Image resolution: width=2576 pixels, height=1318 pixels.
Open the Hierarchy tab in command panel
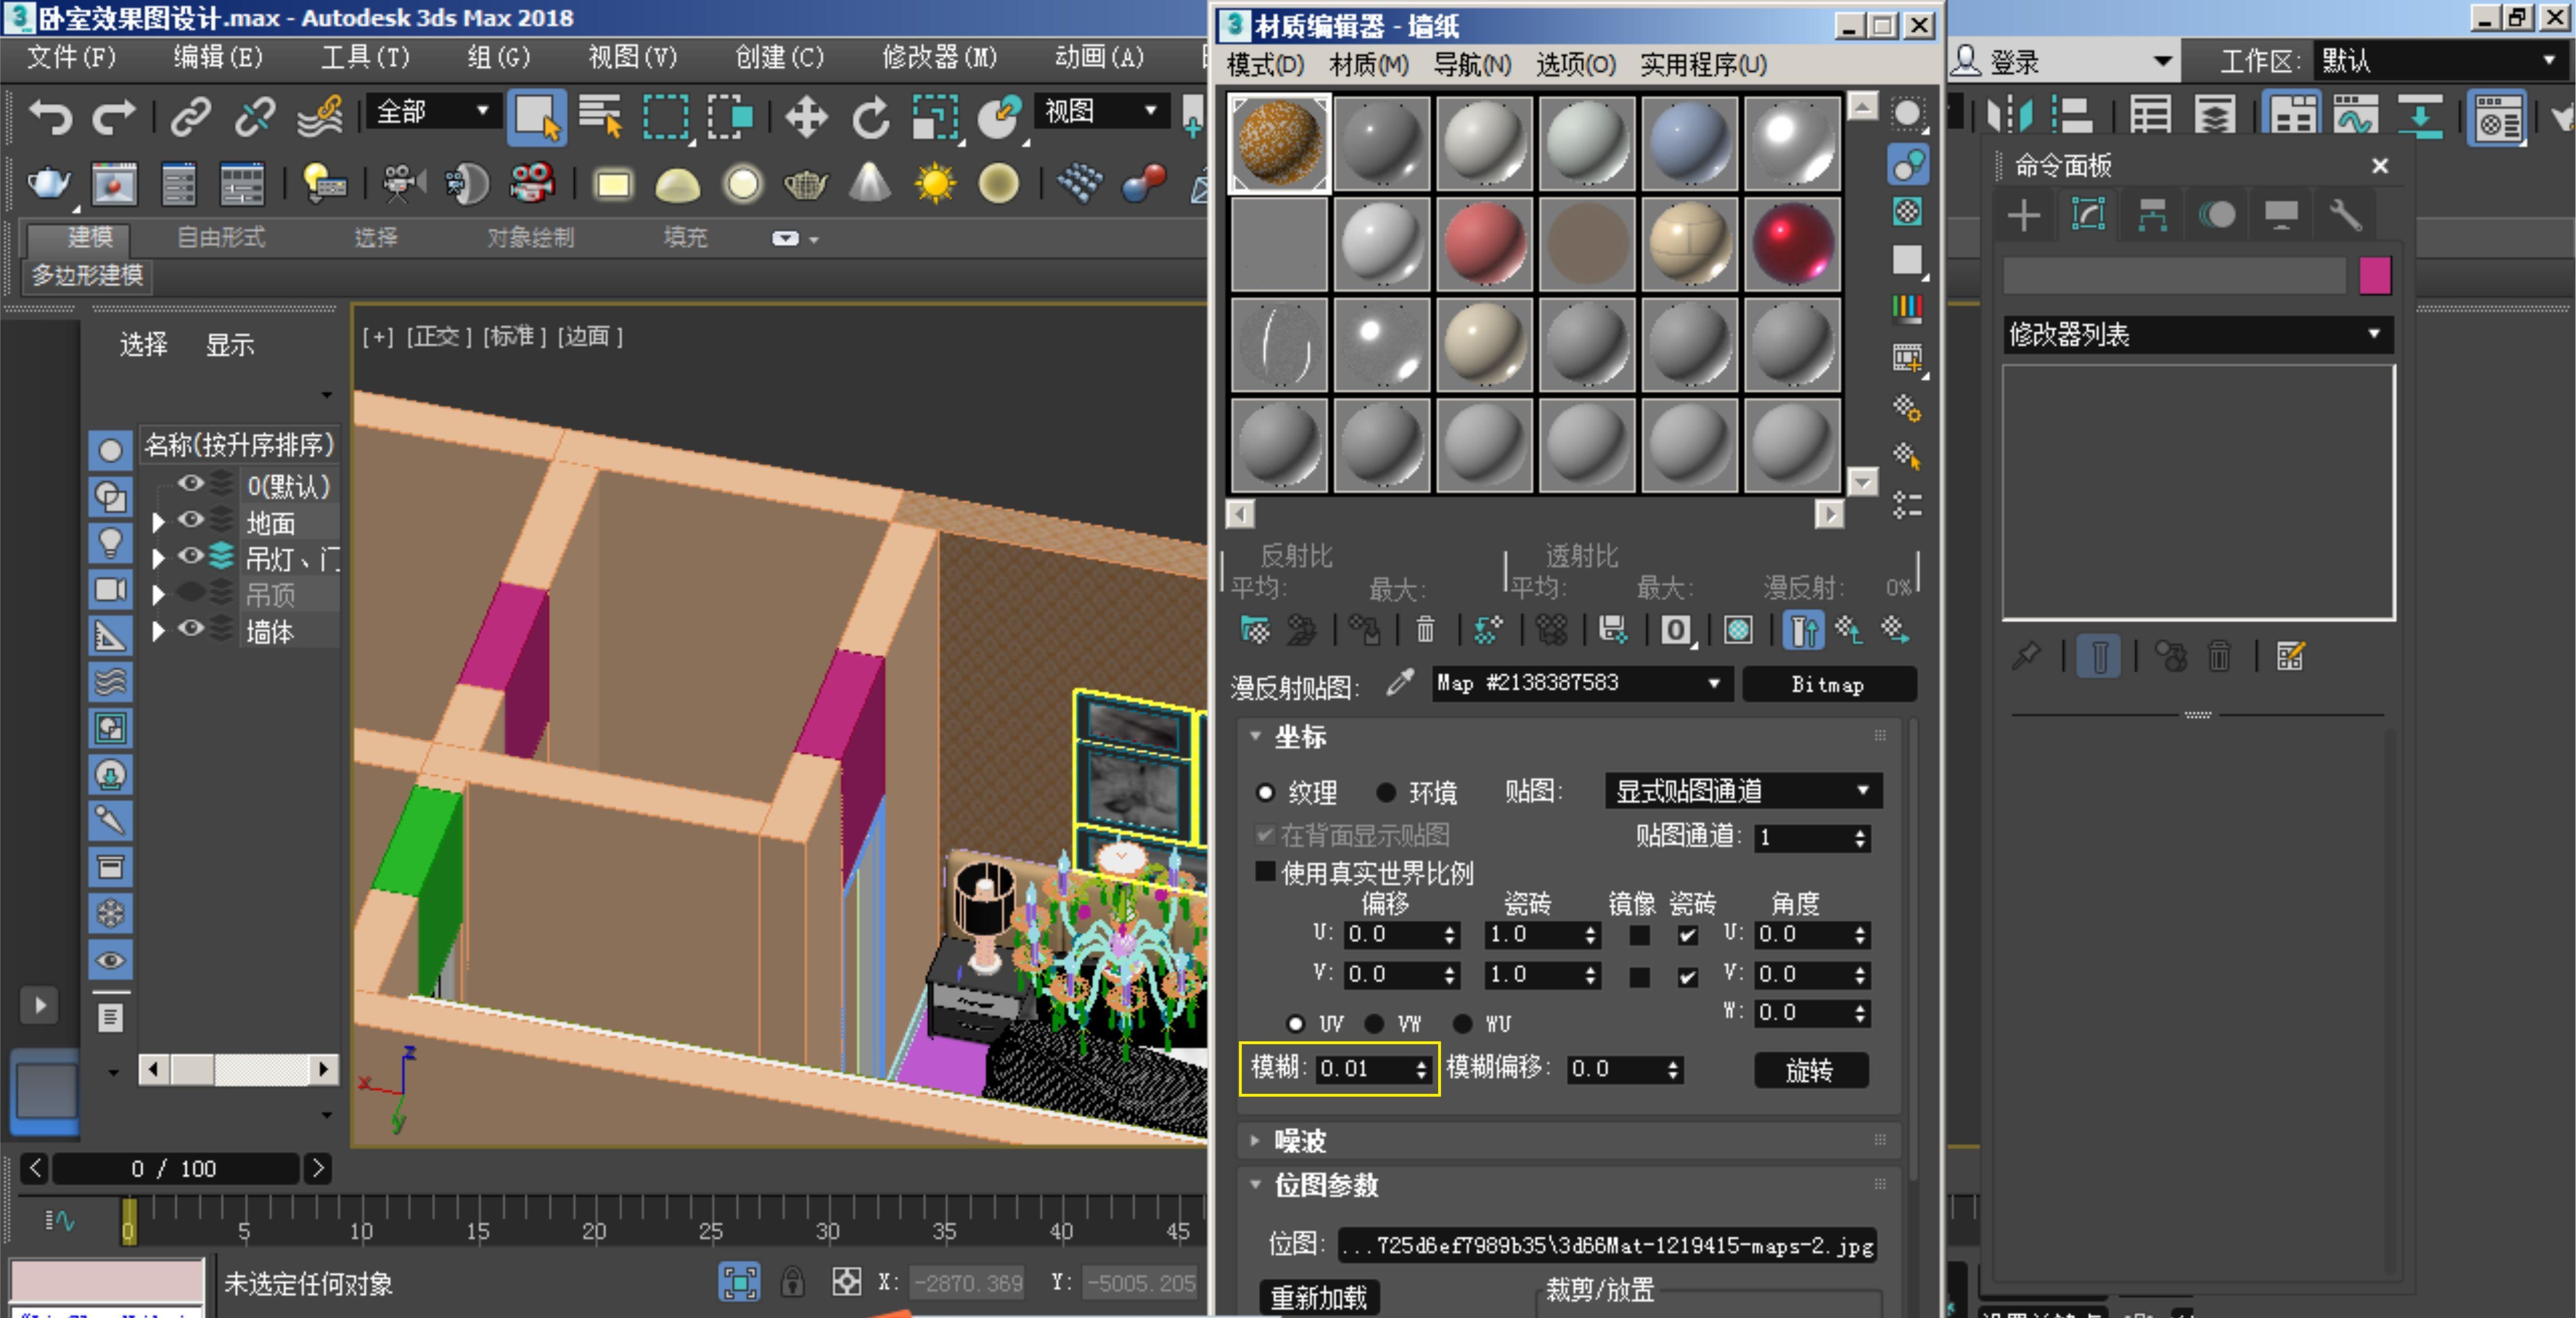2152,215
